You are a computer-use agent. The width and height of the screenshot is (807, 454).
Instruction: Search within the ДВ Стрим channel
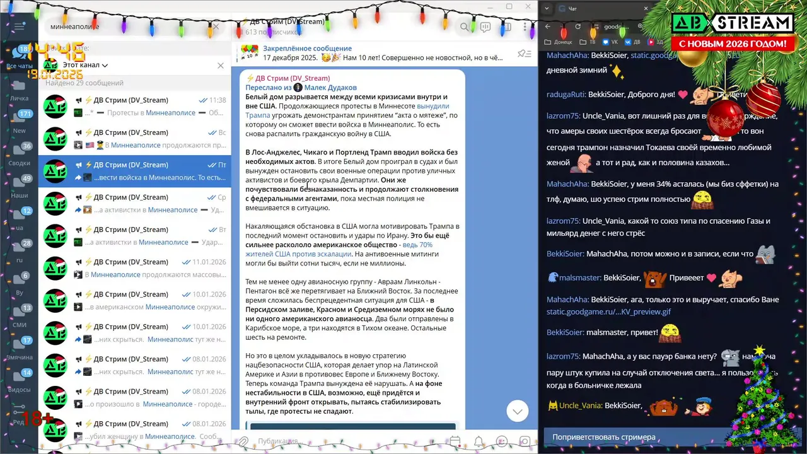pyautogui.click(x=465, y=27)
